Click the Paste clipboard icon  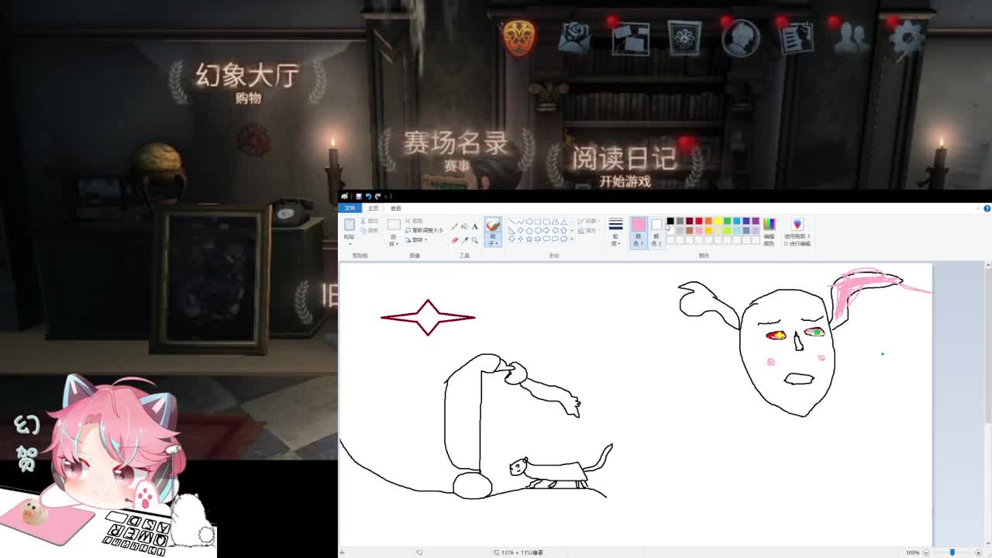click(x=350, y=224)
